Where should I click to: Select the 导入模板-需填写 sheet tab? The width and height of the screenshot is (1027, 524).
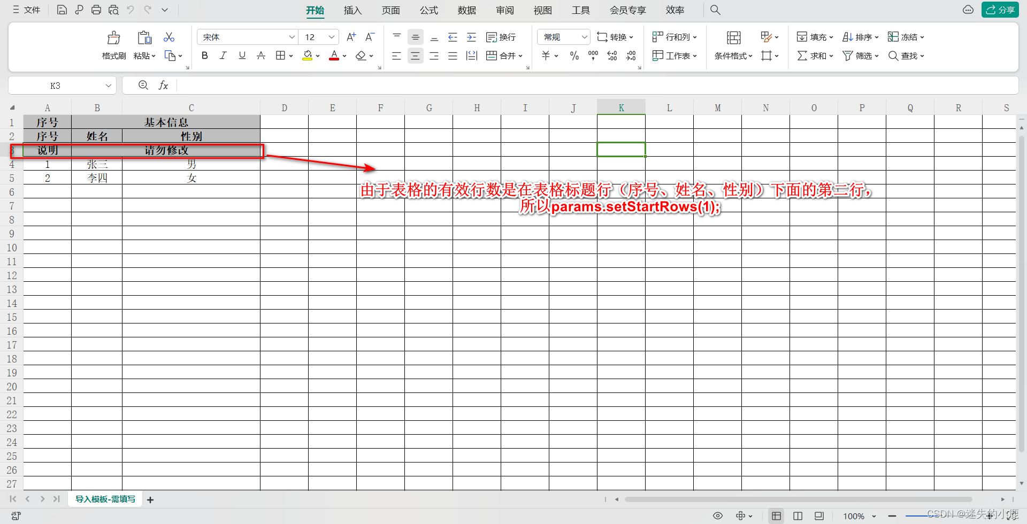coord(105,499)
